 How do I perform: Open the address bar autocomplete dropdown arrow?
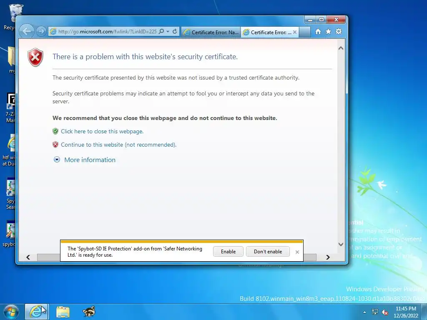pyautogui.click(x=168, y=32)
